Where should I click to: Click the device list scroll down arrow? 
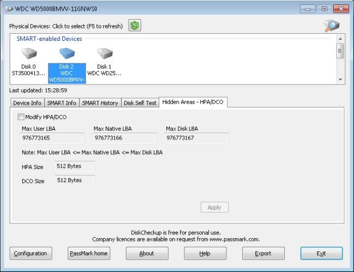point(340,80)
